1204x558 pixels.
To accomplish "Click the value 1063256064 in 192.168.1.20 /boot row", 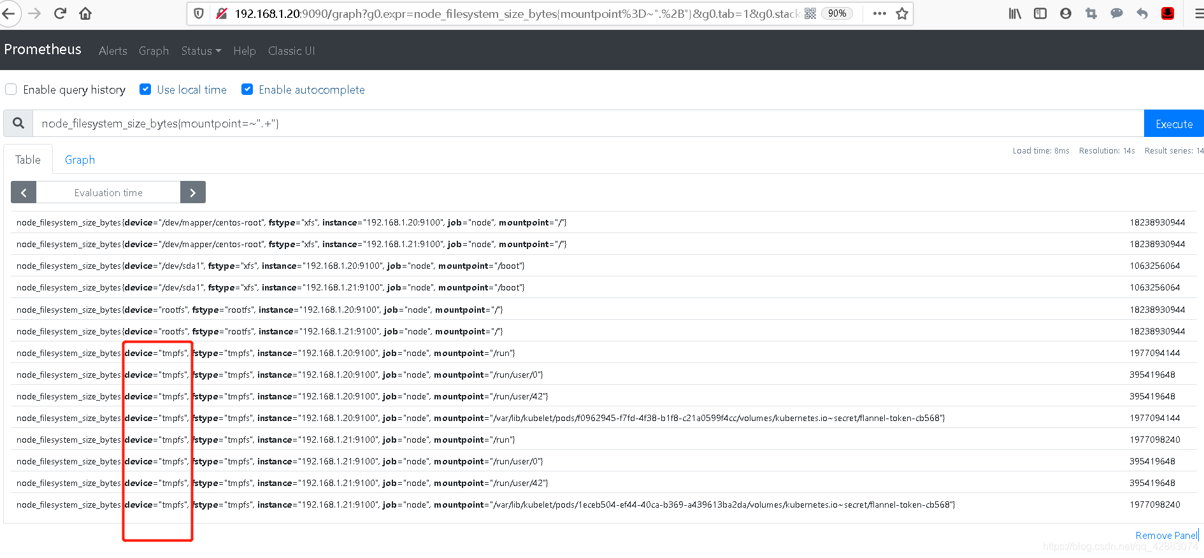I will (1155, 266).
